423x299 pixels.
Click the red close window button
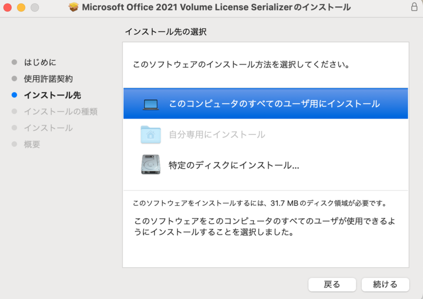point(7,7)
